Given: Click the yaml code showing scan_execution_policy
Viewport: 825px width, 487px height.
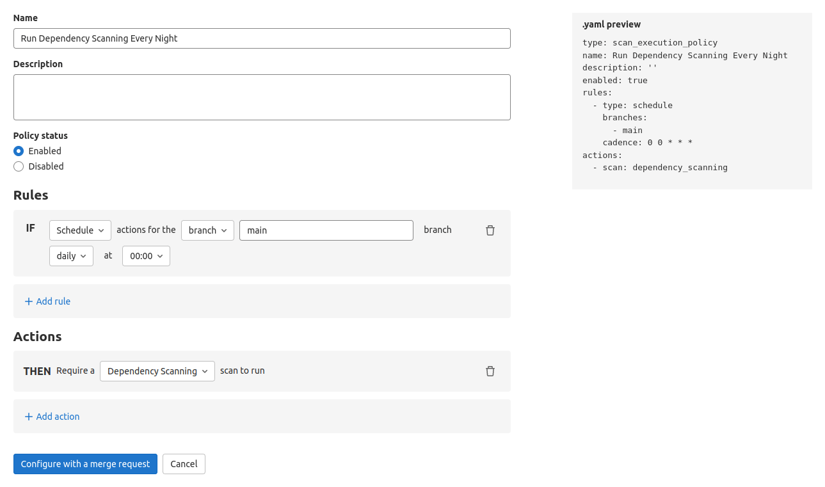Looking at the screenshot, I should point(648,42).
